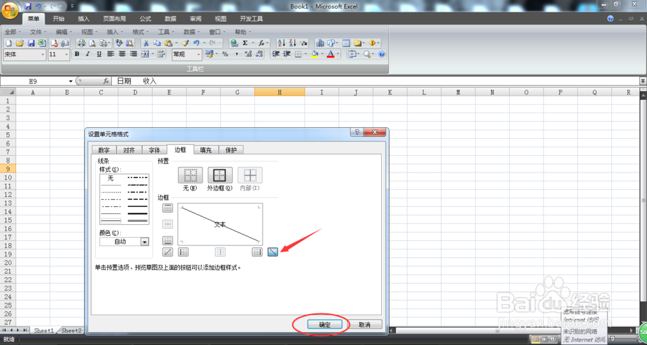The height and width of the screenshot is (345, 647).
Task: Expand the 文件 menu dropdown
Action: click(x=38, y=32)
